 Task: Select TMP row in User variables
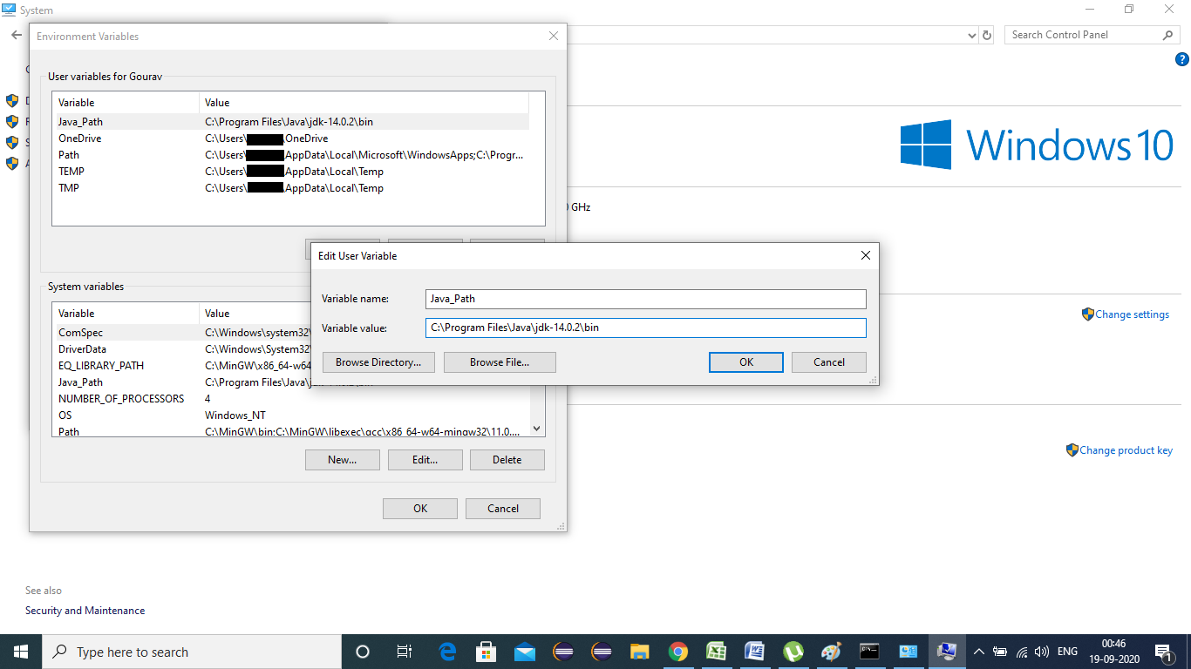pos(290,188)
